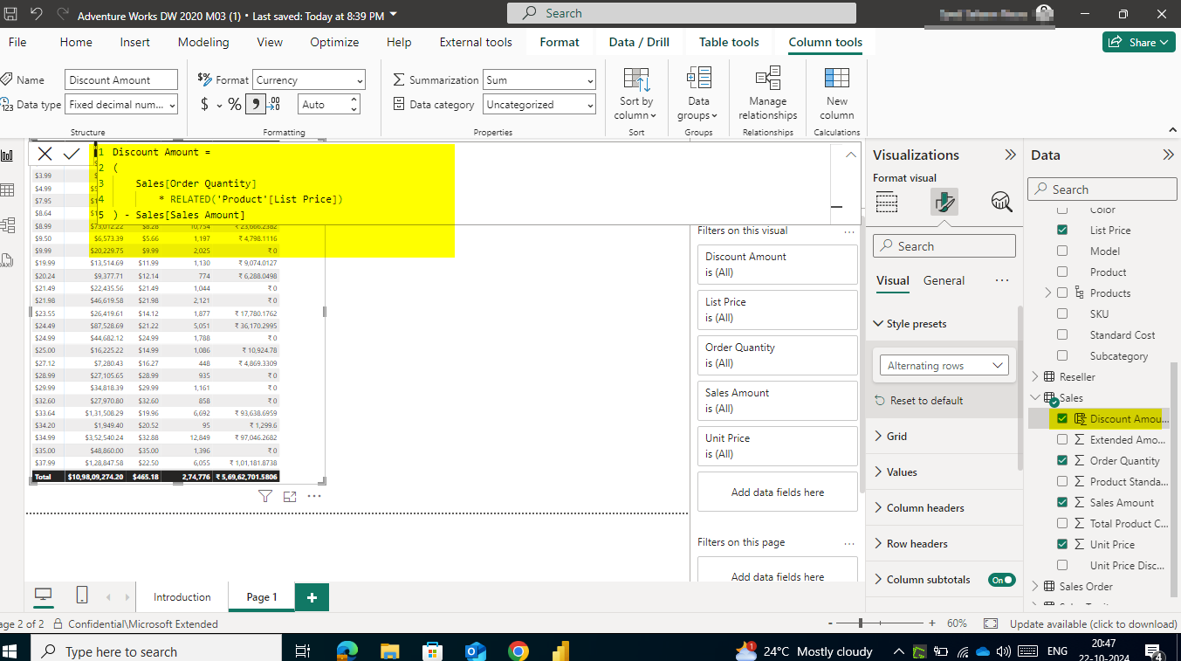Click the Save icon in title bar
The width and height of the screenshot is (1181, 661).
tap(10, 15)
